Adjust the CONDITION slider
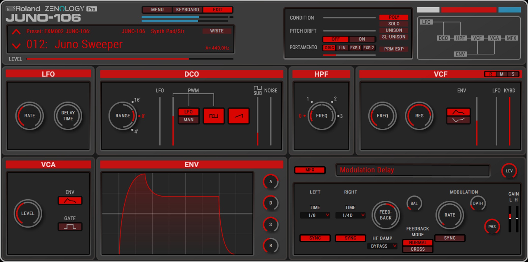Image resolution: width=528 pixels, height=262 pixels. coord(349,18)
